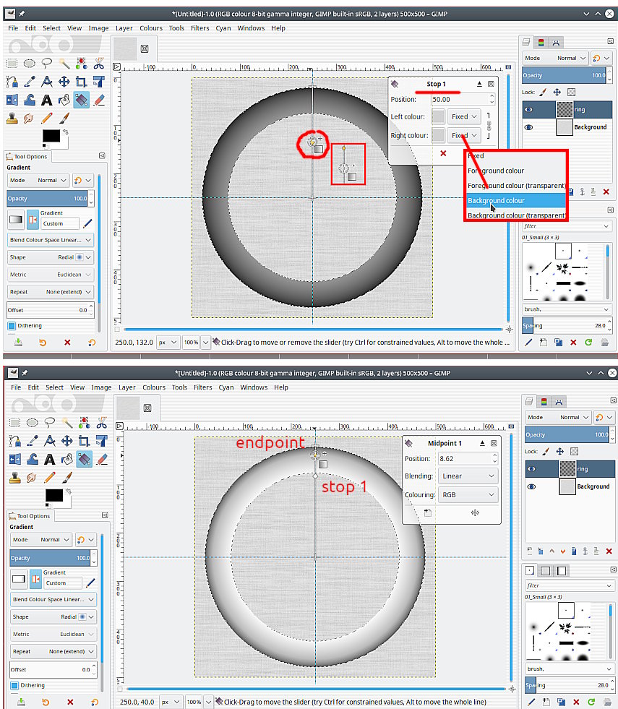
Task: Select Crop tool in bottom window toolbox
Action: pyautogui.click(x=84, y=441)
